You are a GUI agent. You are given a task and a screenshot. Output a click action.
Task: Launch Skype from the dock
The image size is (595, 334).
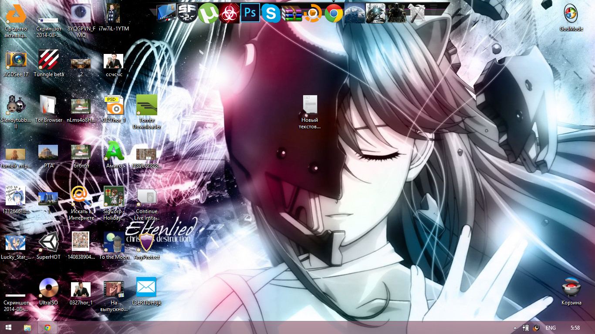click(271, 13)
